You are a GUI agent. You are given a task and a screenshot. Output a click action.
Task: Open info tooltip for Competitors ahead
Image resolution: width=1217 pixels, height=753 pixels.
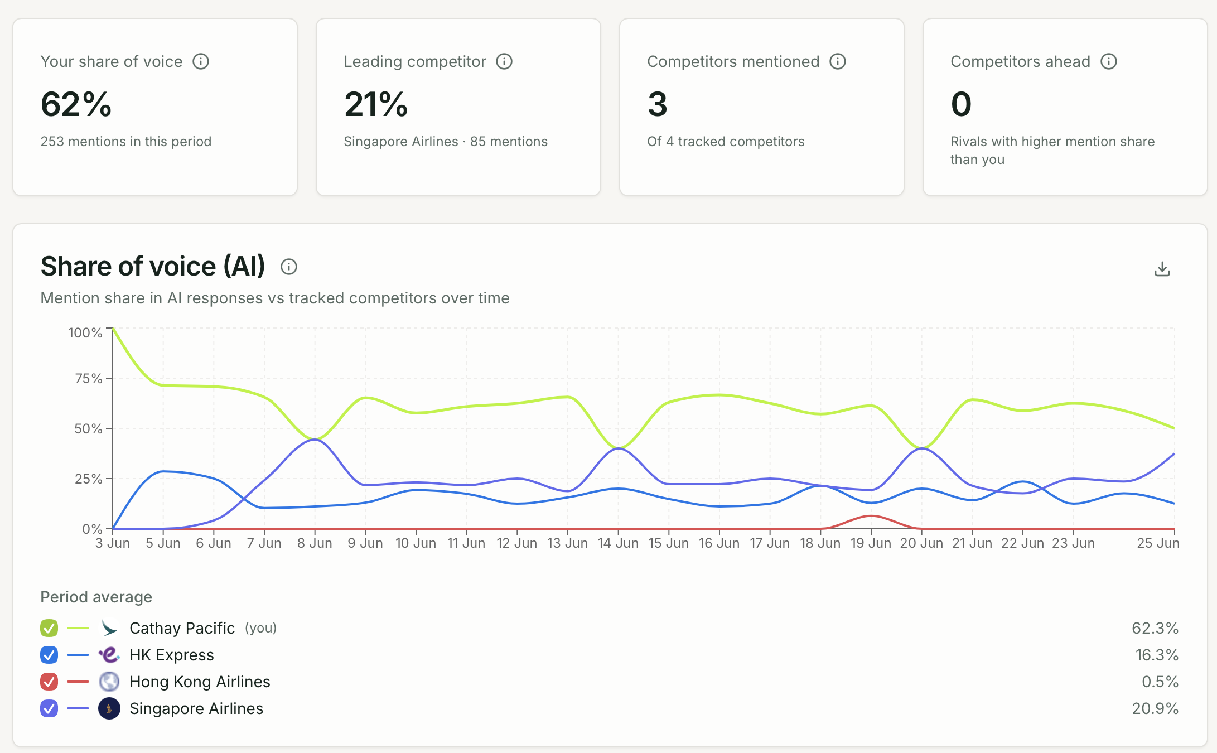click(x=1109, y=61)
